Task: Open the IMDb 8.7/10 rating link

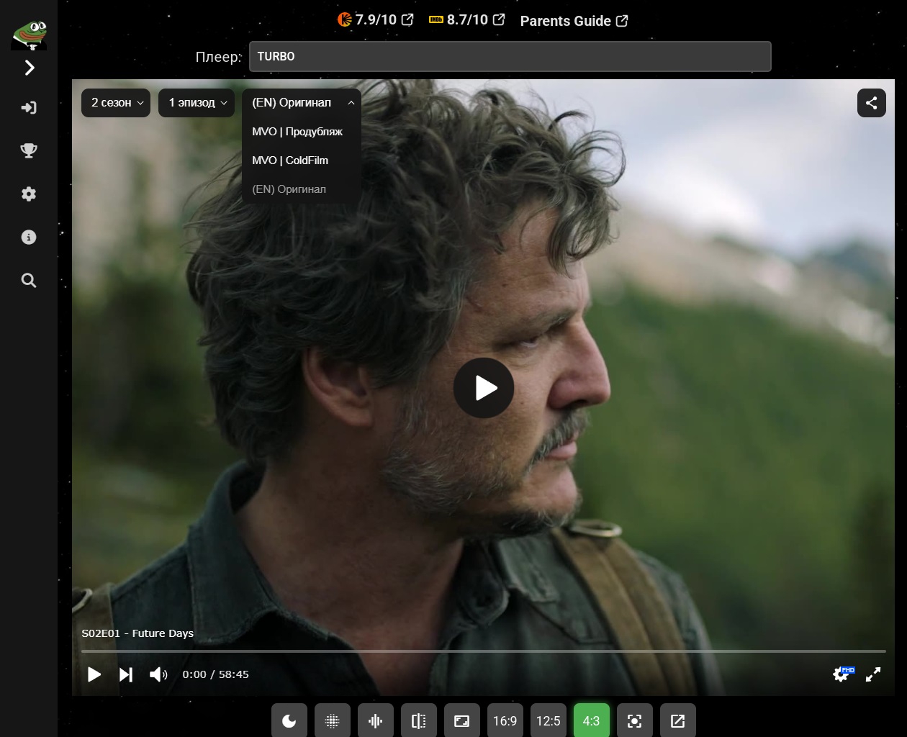Action: tap(466, 20)
